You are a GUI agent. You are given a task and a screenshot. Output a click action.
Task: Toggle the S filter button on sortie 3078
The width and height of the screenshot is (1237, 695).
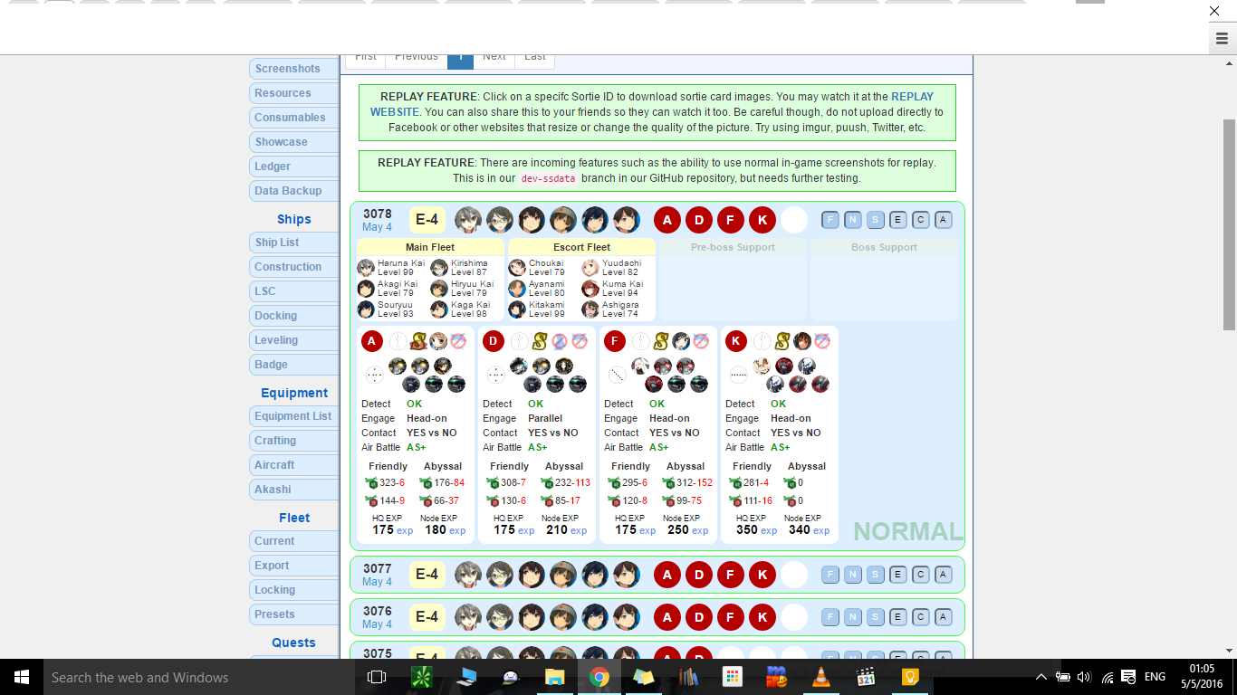[x=875, y=220]
